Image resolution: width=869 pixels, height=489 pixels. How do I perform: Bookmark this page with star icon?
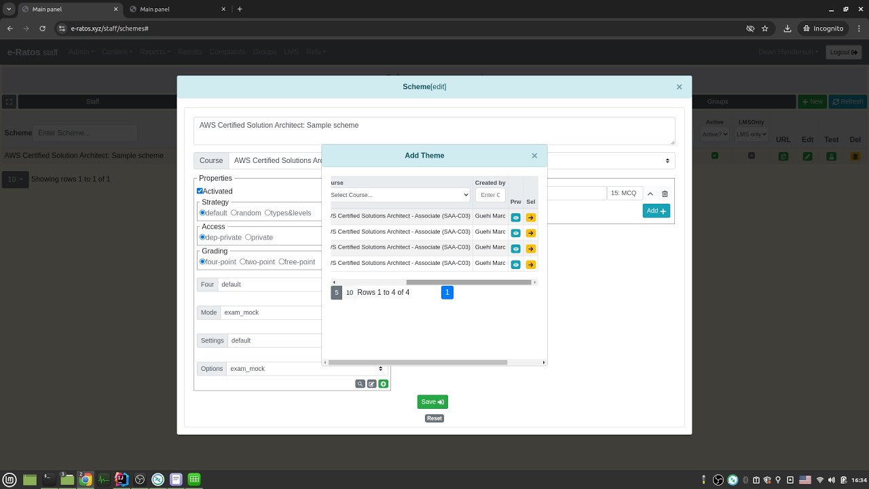coord(765,29)
